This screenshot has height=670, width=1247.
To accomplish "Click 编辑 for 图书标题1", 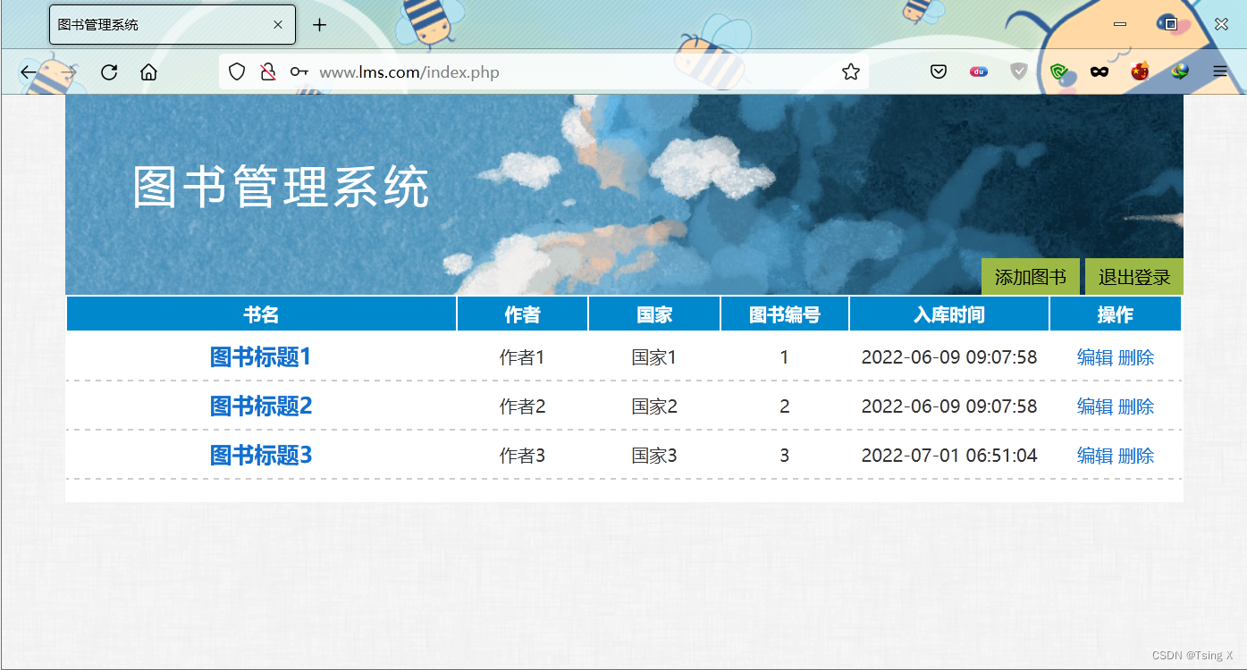I will click(x=1095, y=357).
